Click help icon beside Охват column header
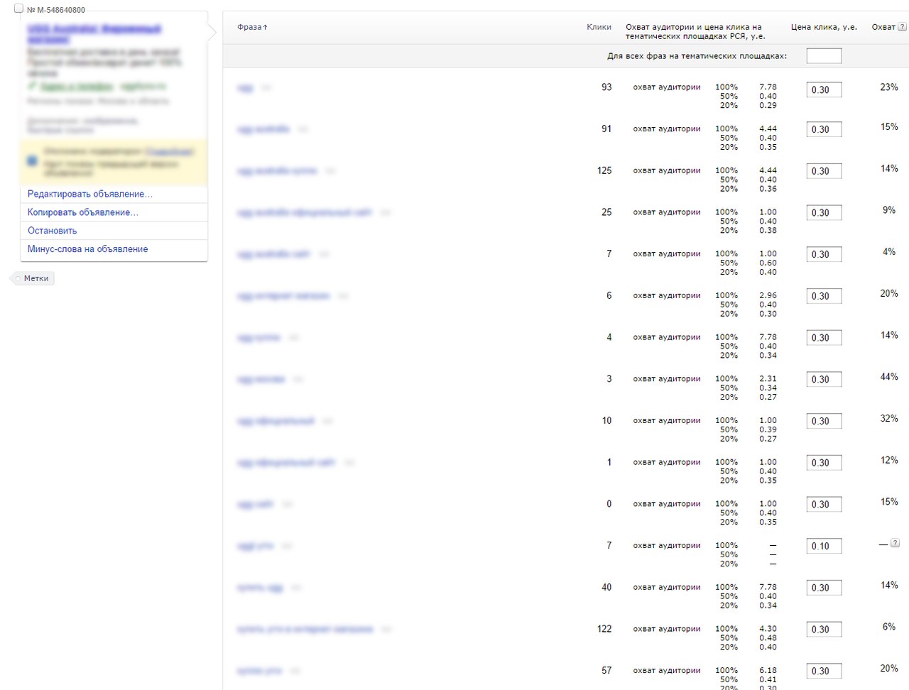 (902, 27)
